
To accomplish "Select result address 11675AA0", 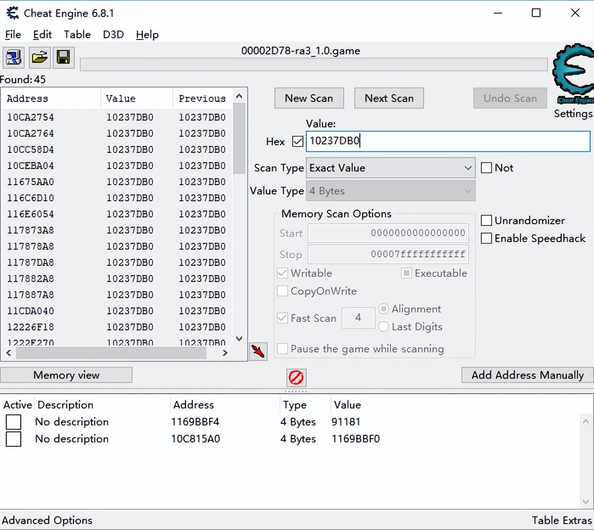I will [31, 182].
